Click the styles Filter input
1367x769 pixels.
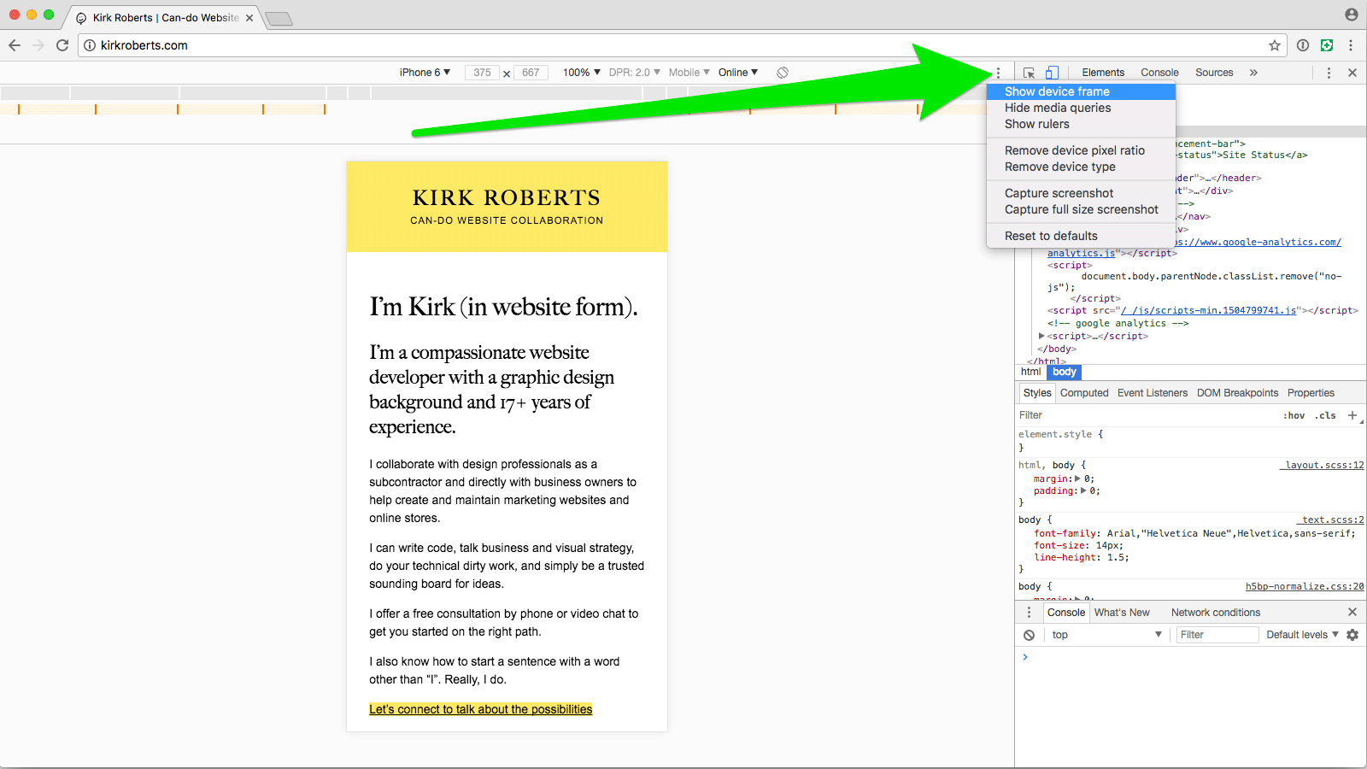click(x=1145, y=415)
